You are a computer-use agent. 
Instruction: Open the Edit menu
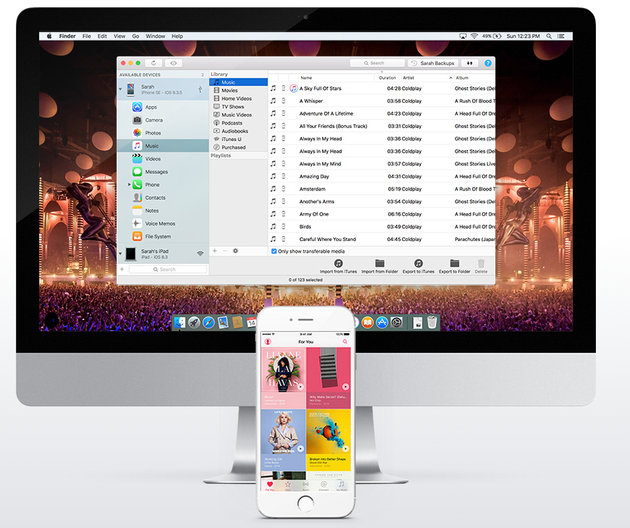point(102,36)
